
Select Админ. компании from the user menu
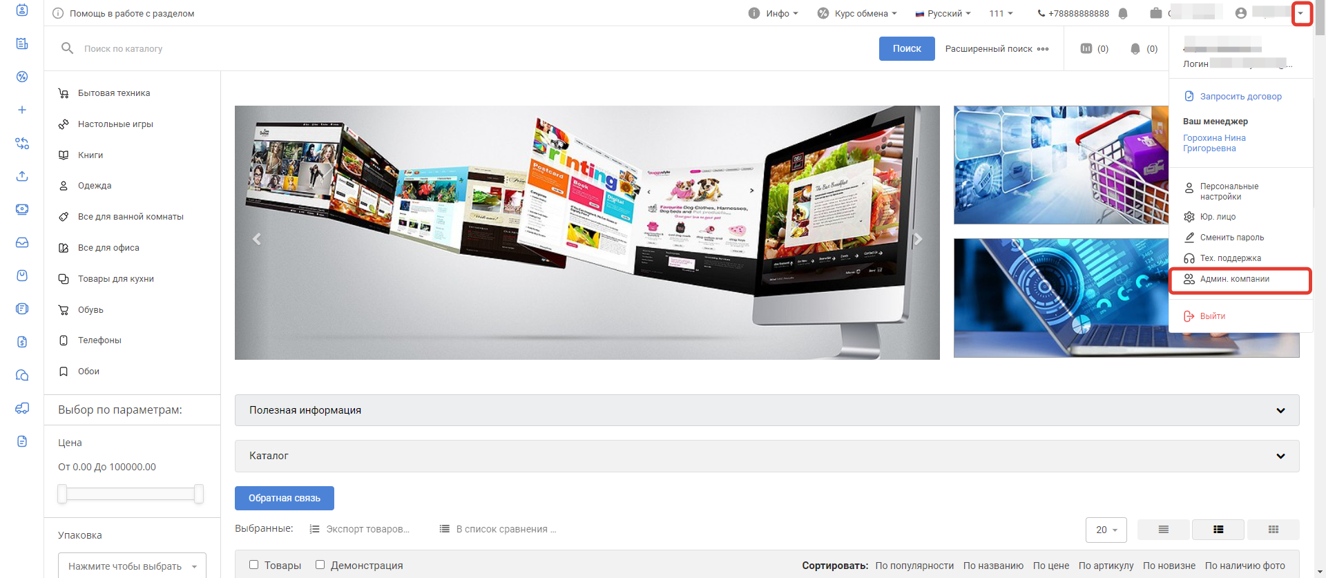(x=1234, y=279)
